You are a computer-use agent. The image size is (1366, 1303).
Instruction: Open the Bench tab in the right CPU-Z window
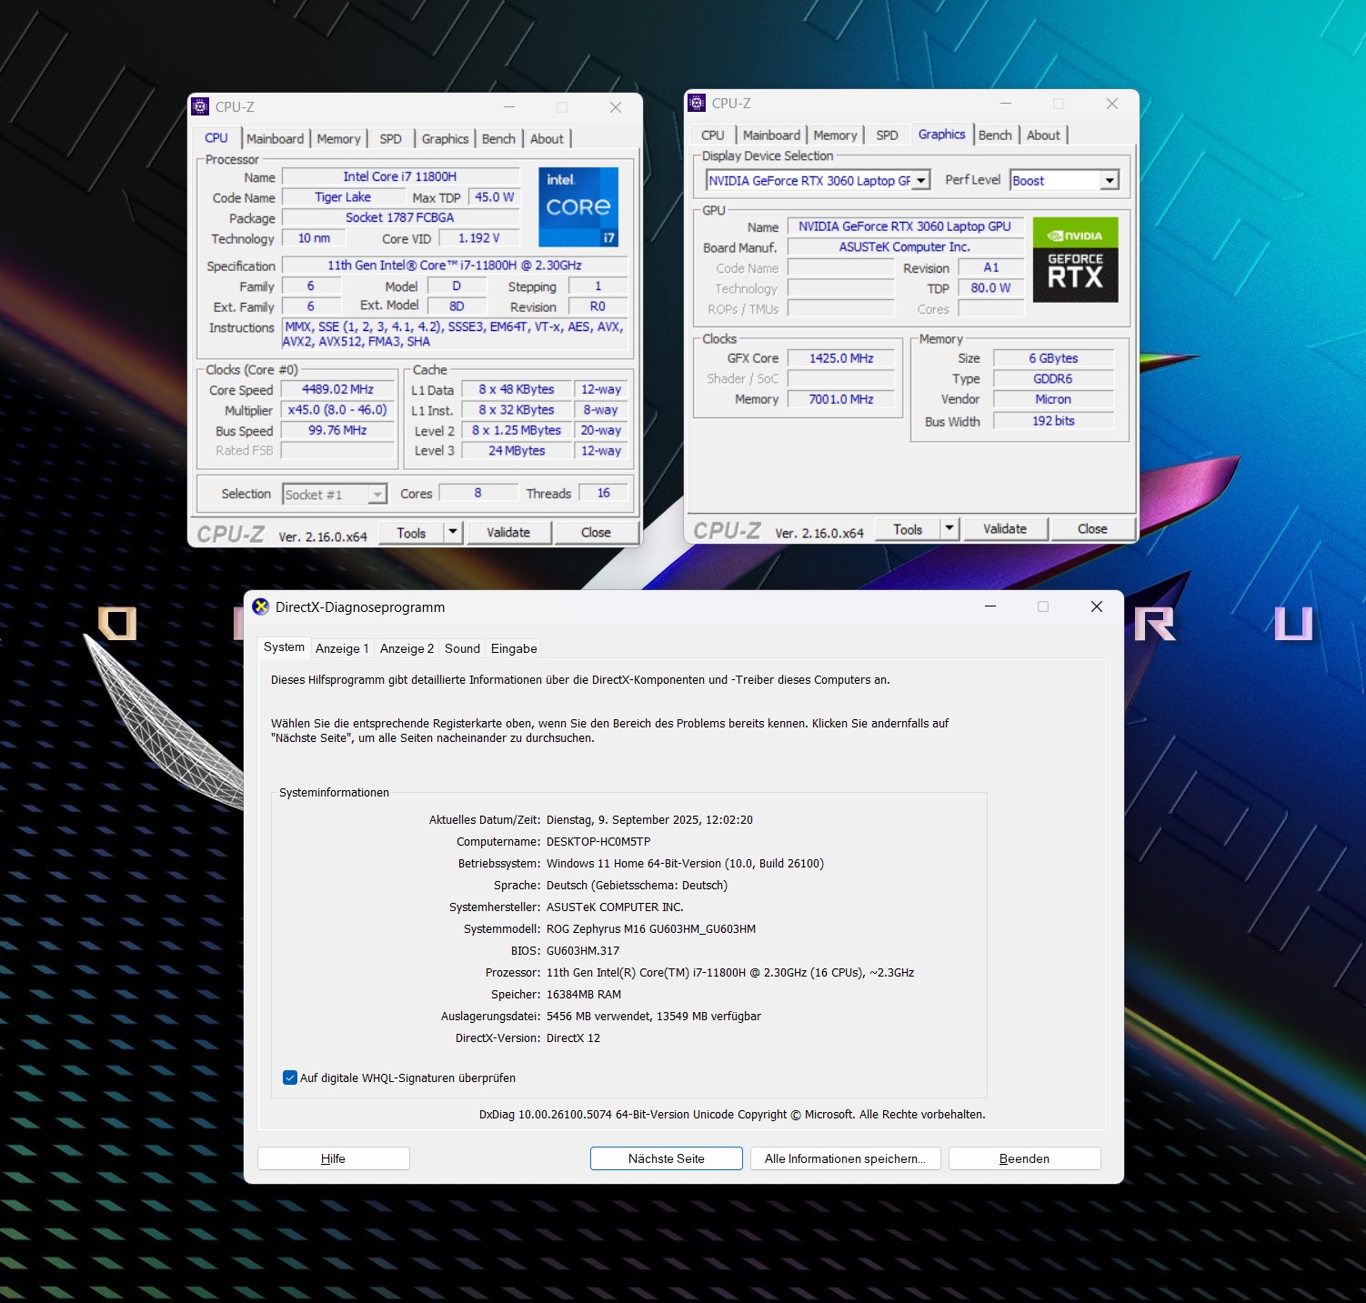pos(995,135)
